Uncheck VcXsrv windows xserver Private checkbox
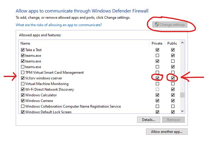This screenshot has width=219, height=143. [x=157, y=78]
